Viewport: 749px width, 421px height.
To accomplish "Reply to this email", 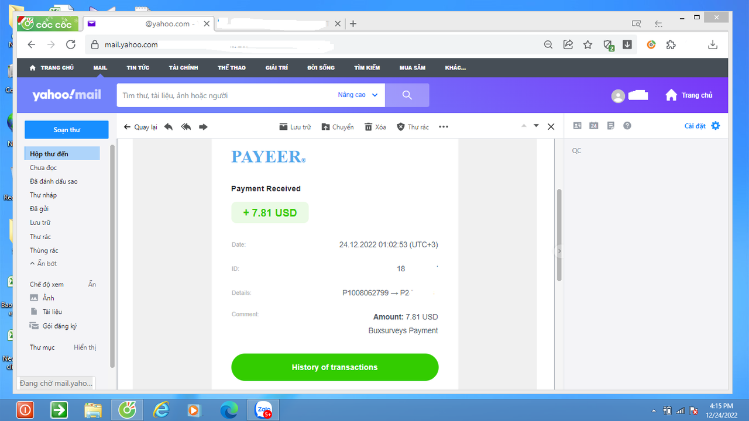I will coord(169,127).
